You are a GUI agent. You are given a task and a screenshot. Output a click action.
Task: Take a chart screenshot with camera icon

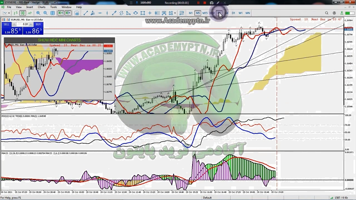77,13
